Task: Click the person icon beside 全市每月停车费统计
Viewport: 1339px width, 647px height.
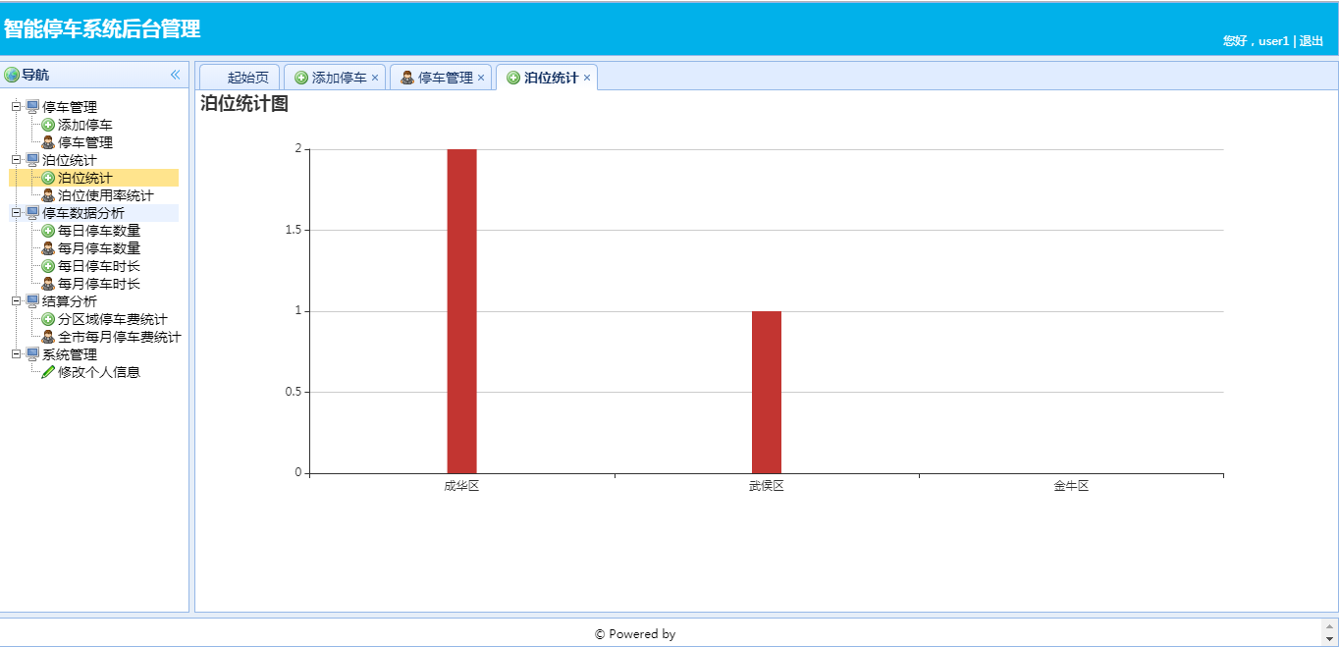Action: (x=48, y=337)
